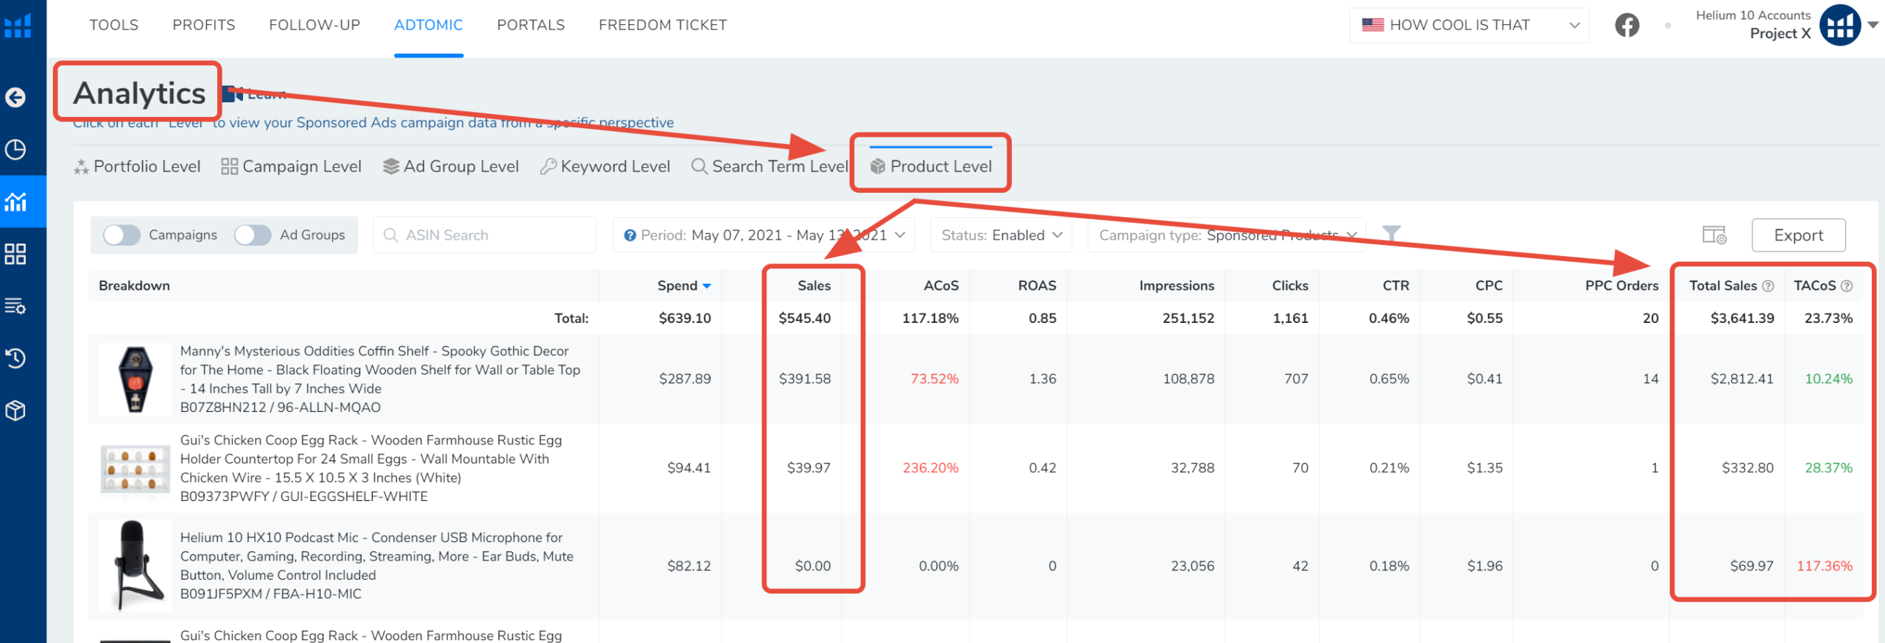Toggle the Campaigns switch
The image size is (1885, 643).
[121, 235]
